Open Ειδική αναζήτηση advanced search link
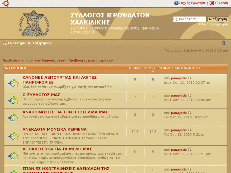Screen dimensions: 231x173 click(x=214, y=24)
